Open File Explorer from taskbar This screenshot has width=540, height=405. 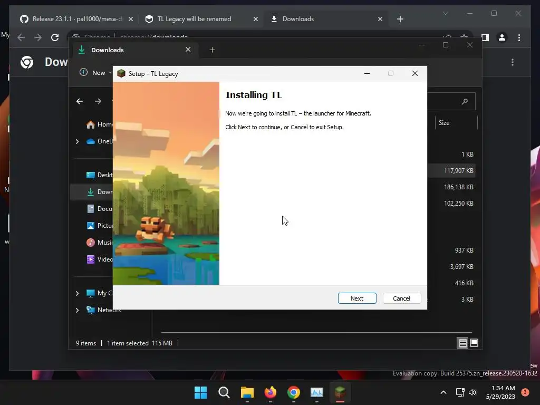pyautogui.click(x=247, y=392)
